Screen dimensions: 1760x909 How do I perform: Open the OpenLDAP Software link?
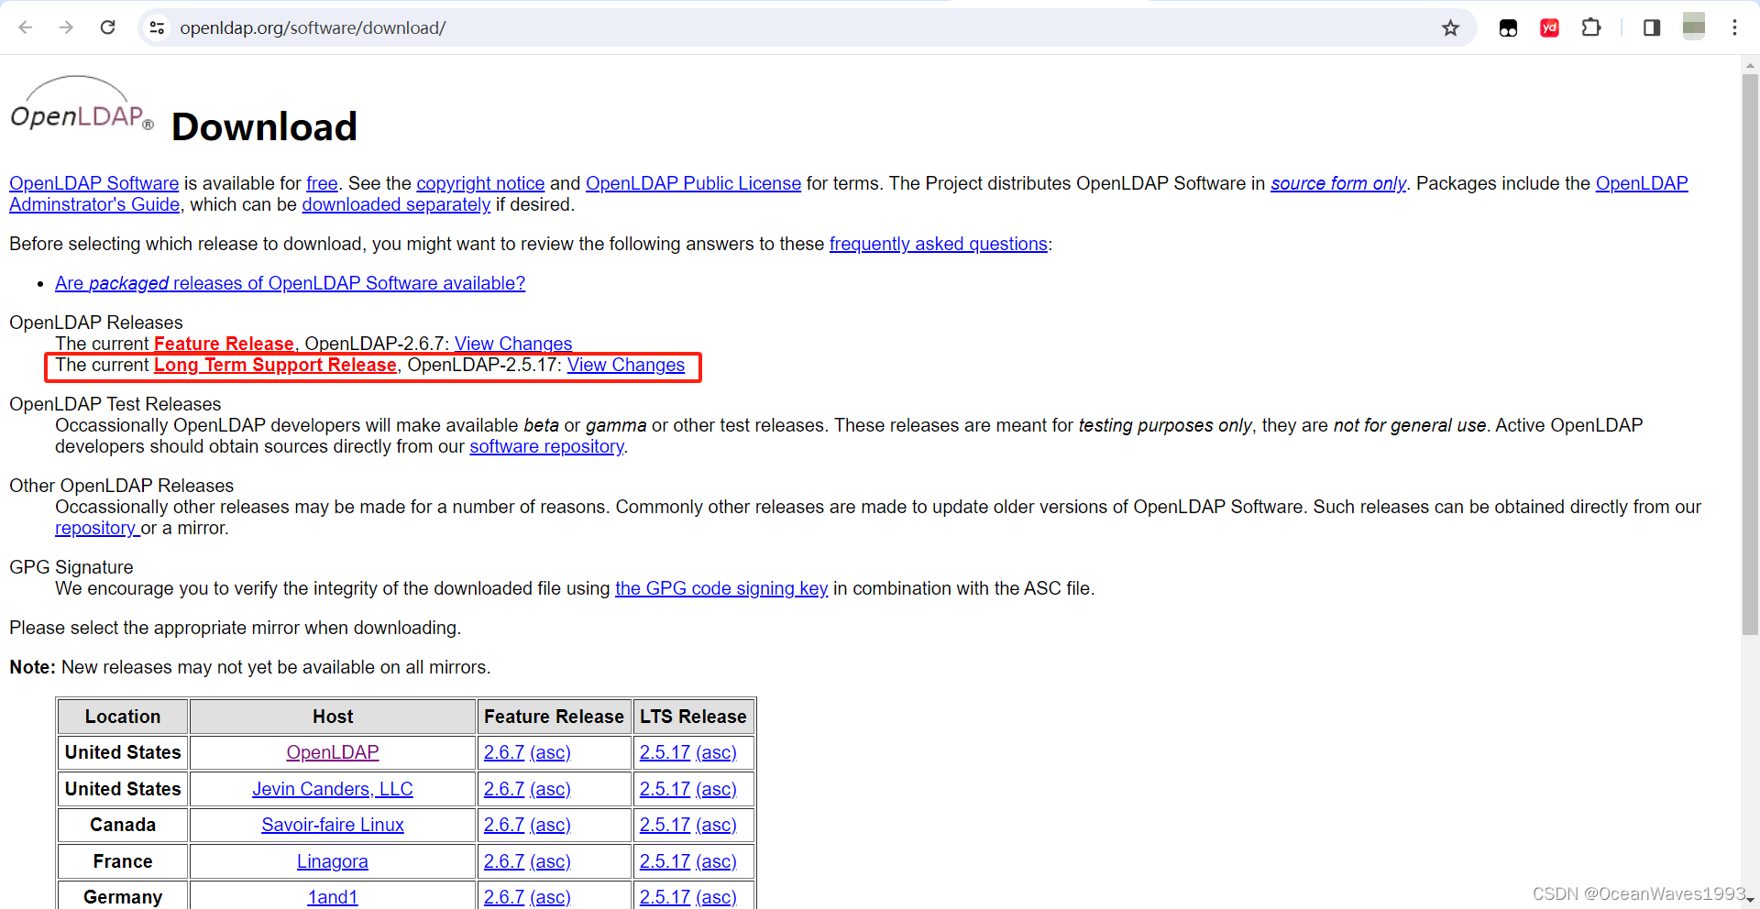point(93,183)
